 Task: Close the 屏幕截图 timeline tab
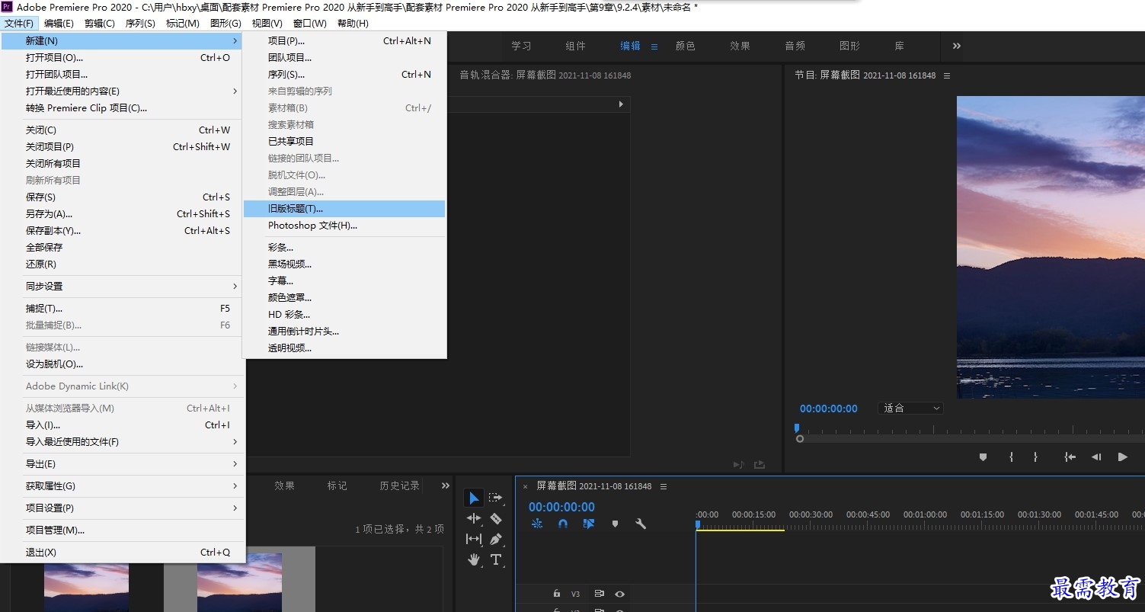(525, 486)
